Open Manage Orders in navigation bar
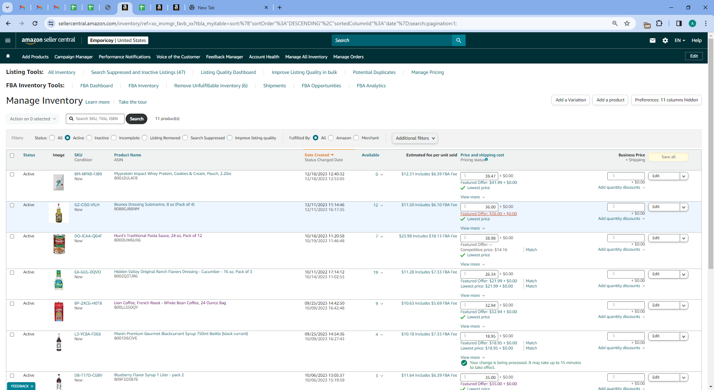The height and width of the screenshot is (390, 714). click(x=348, y=57)
